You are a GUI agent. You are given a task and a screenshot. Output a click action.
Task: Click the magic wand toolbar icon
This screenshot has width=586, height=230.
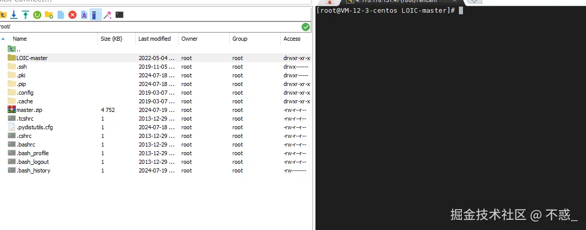pyautogui.click(x=108, y=15)
